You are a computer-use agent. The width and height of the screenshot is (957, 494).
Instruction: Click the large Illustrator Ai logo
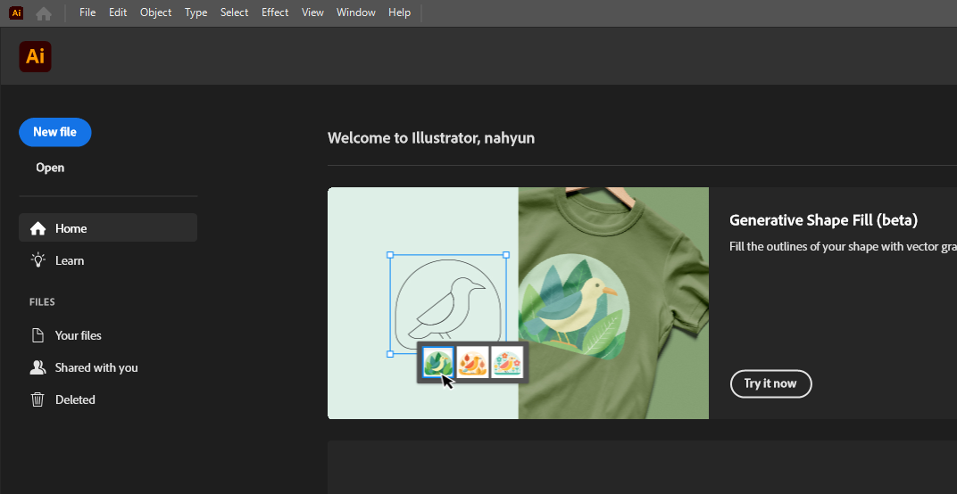coord(36,57)
